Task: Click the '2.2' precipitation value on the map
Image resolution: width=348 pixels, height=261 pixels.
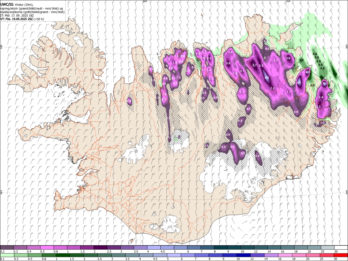Action: [272, 88]
